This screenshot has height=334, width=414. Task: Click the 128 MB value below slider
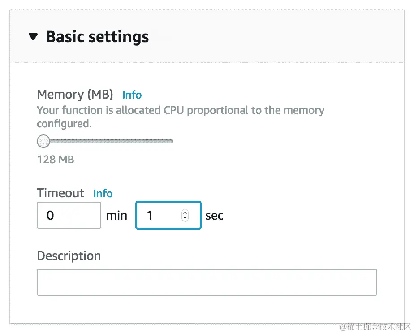coord(56,159)
